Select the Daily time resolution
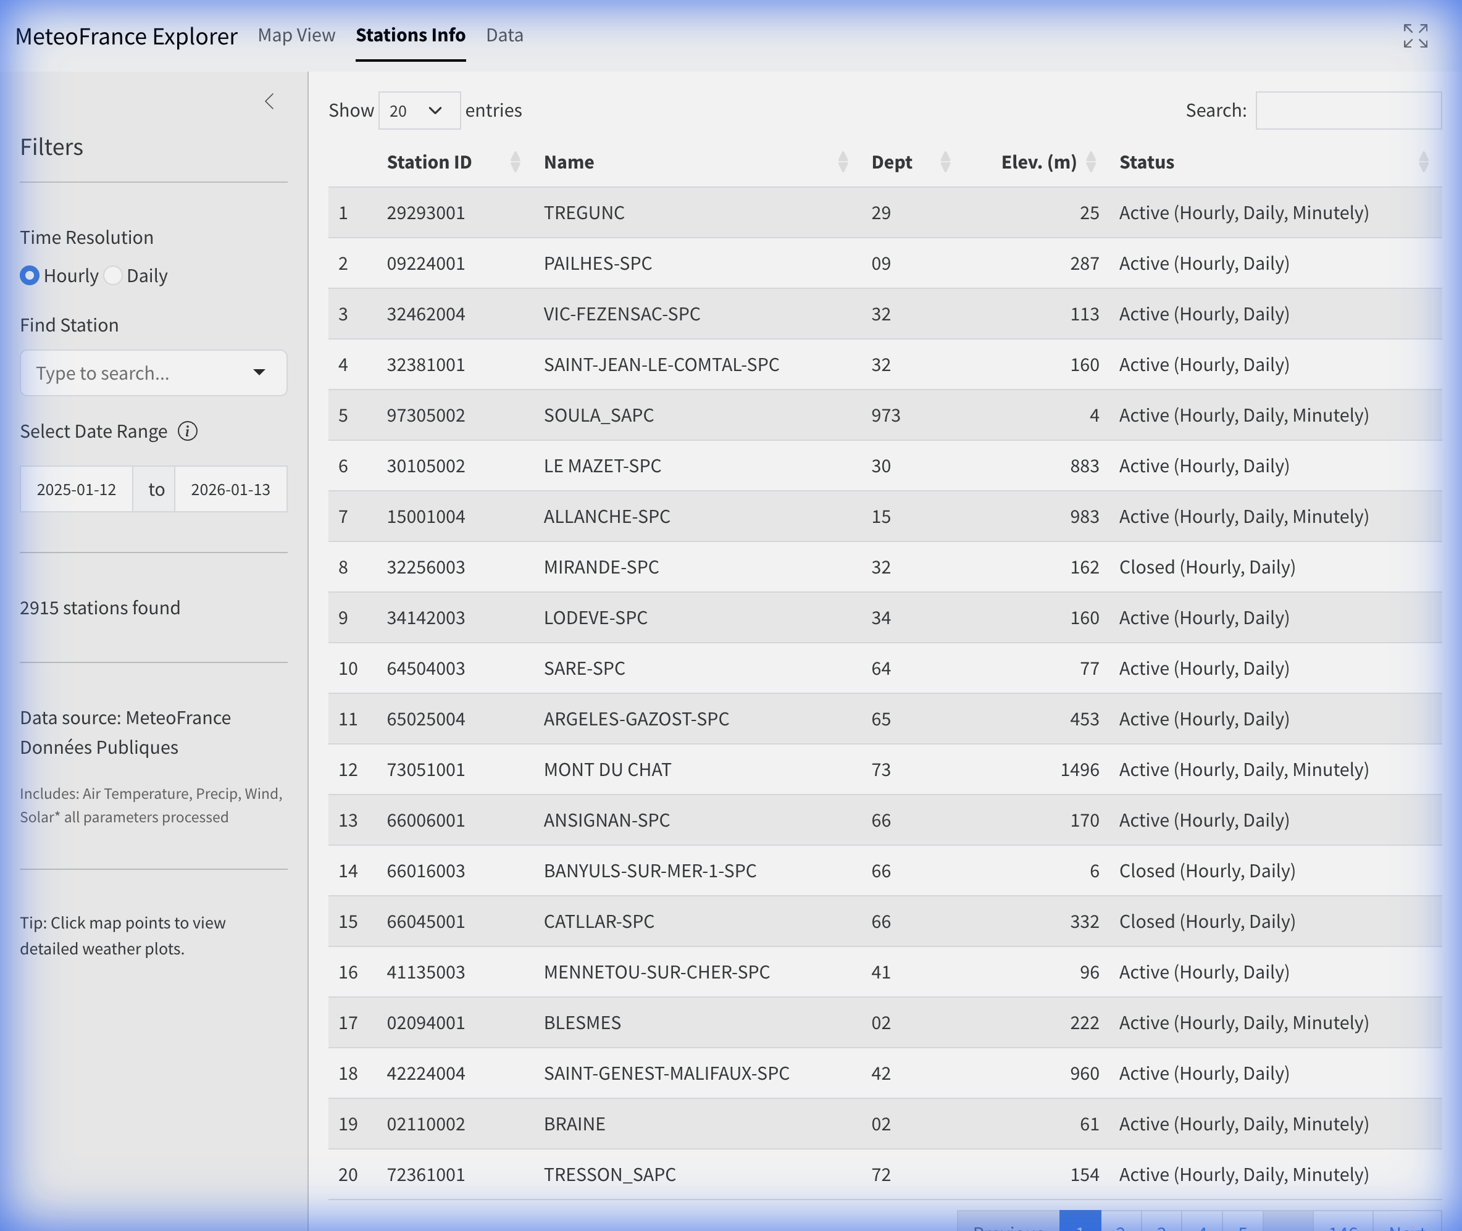 [113, 276]
